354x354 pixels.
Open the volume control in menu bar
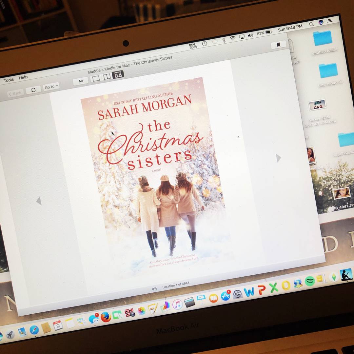point(250,35)
